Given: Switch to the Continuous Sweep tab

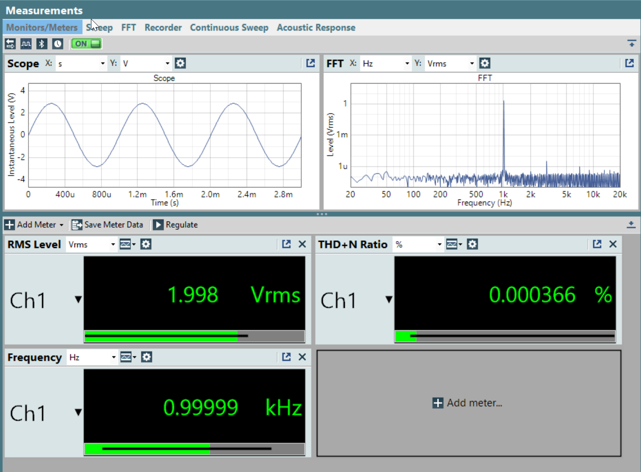Looking at the screenshot, I should pyautogui.click(x=229, y=28).
